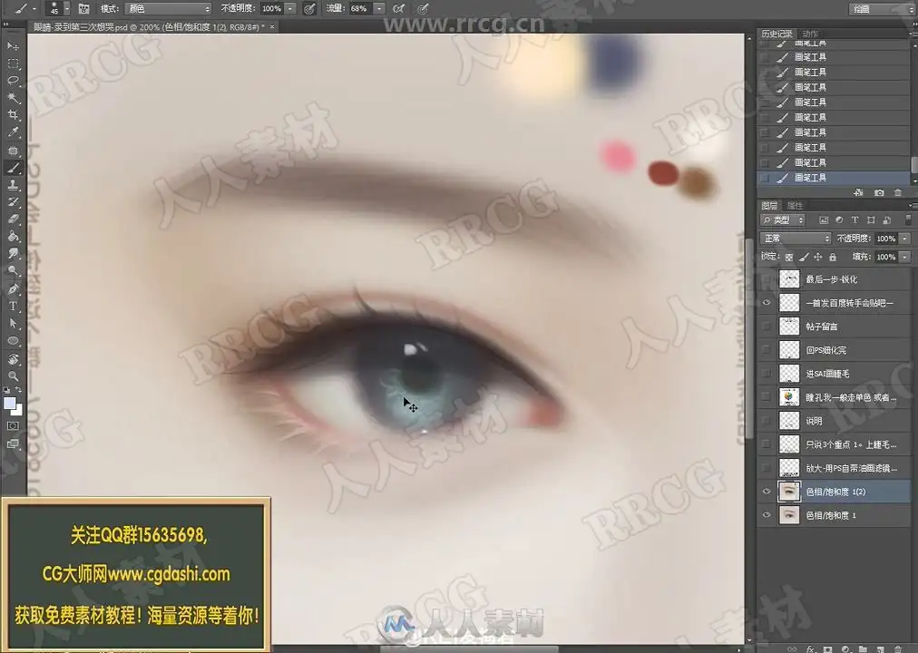Image resolution: width=918 pixels, height=653 pixels.
Task: Select the Path Selection tool
Action: pos(13,323)
